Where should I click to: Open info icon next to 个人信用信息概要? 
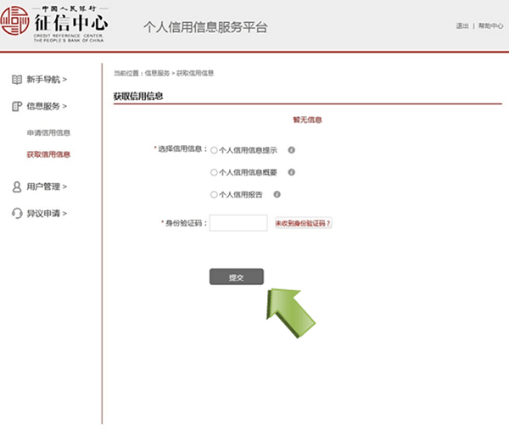[x=292, y=172]
